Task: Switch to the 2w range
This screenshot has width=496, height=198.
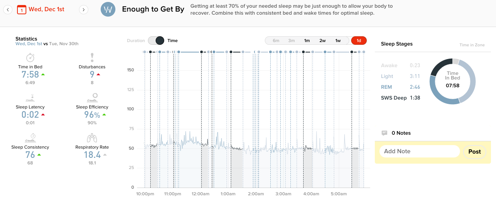Action: tap(323, 41)
